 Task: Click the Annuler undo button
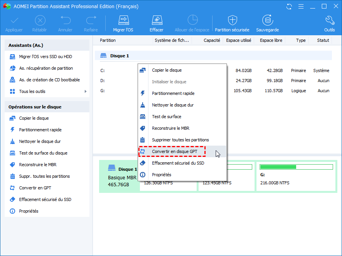(x=65, y=24)
